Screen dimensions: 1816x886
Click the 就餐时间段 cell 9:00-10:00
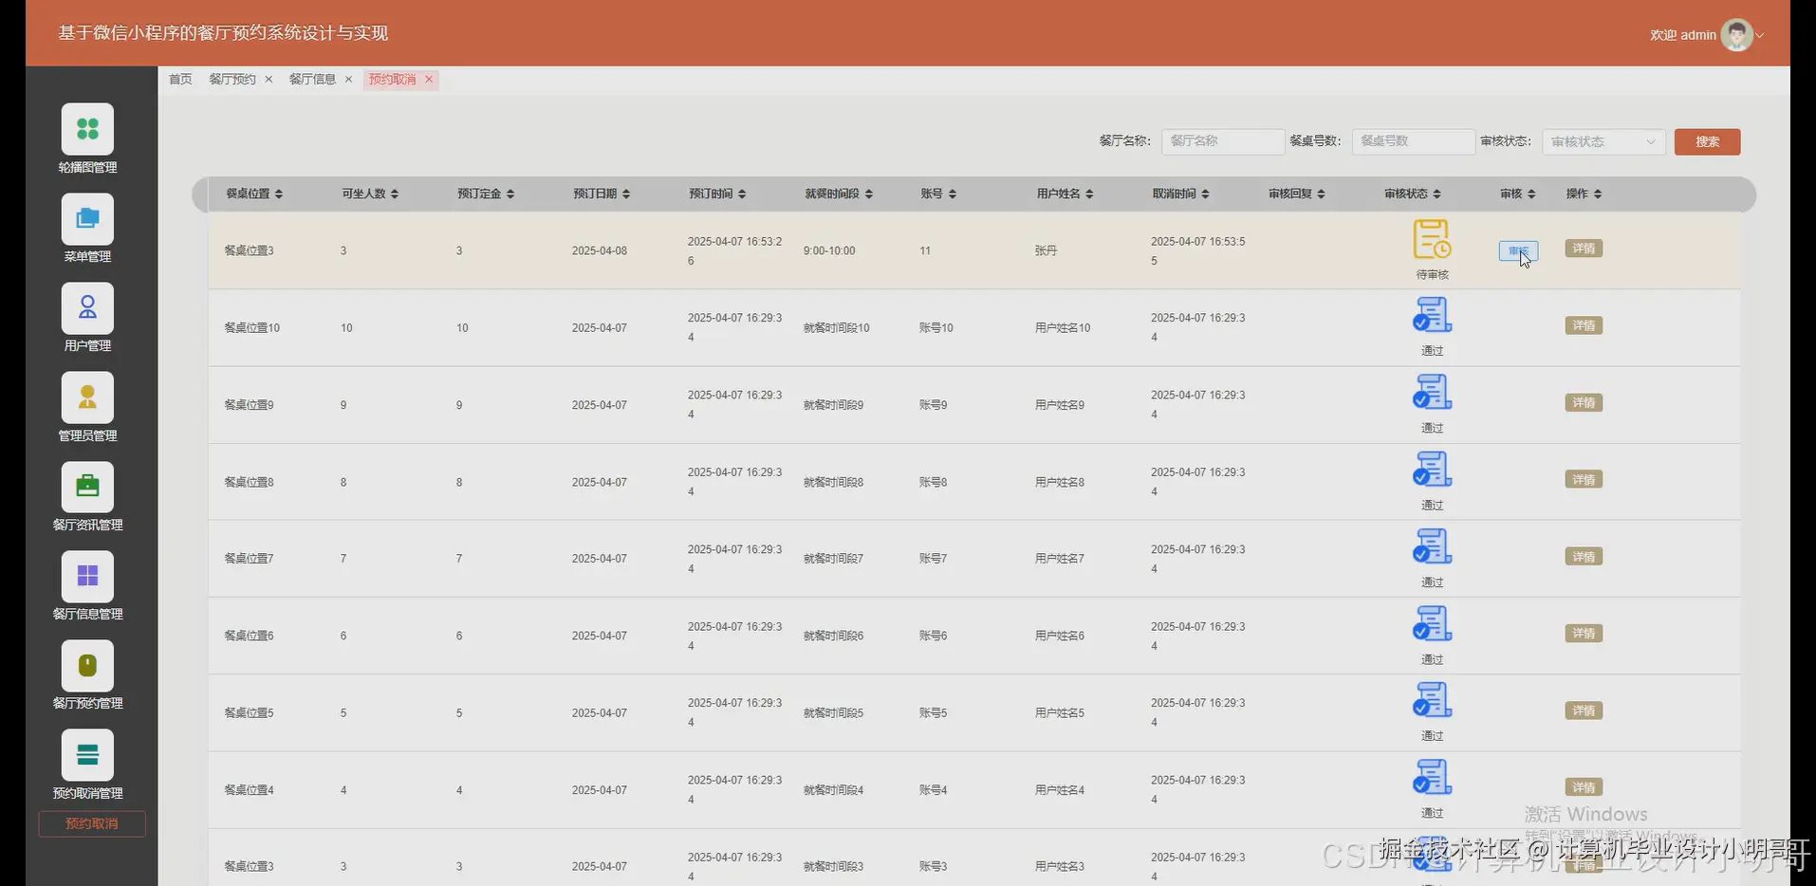tap(829, 251)
